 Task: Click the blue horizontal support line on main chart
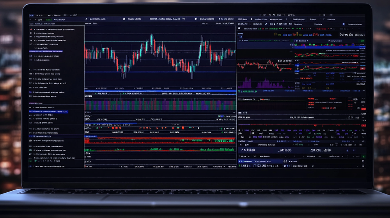pyautogui.click(x=160, y=72)
